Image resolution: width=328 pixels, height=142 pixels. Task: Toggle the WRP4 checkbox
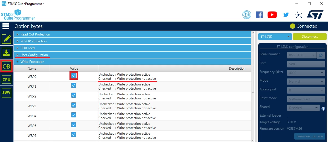click(x=74, y=115)
